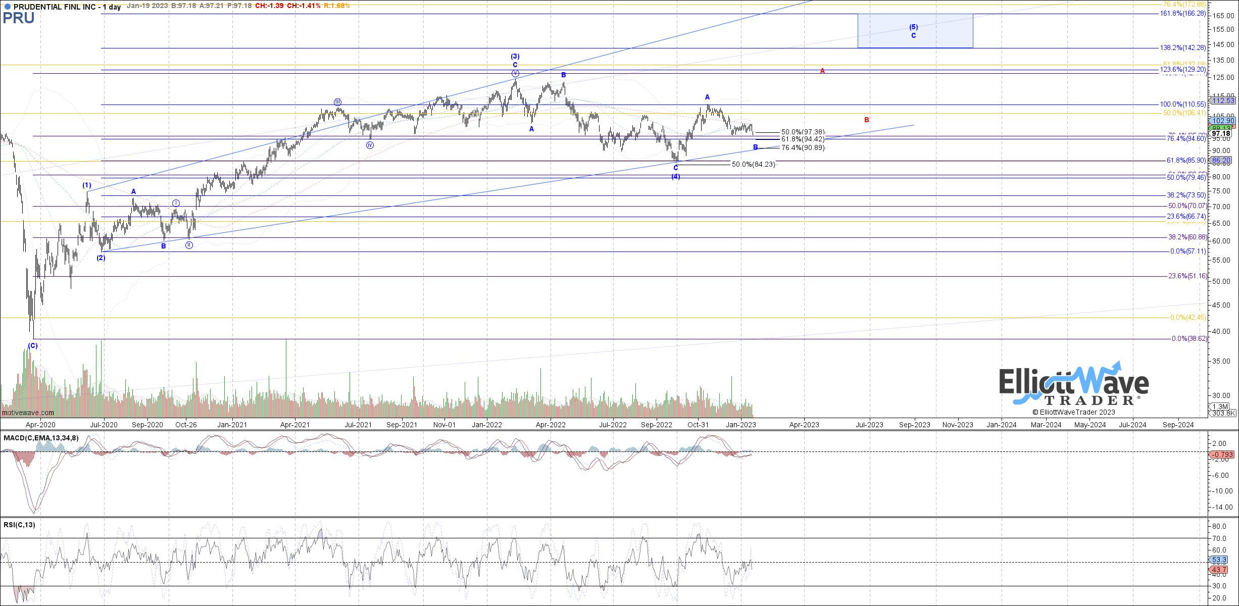Click the 38.2%(73.50) Fibonacci level label

coord(1185,195)
